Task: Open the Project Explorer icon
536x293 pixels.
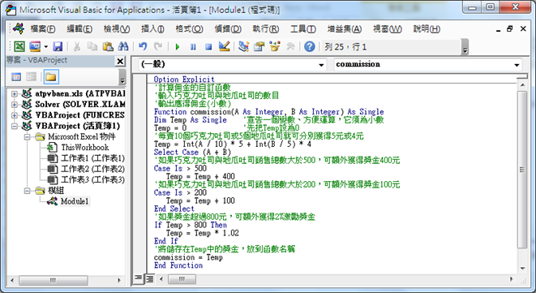Action: (244, 46)
